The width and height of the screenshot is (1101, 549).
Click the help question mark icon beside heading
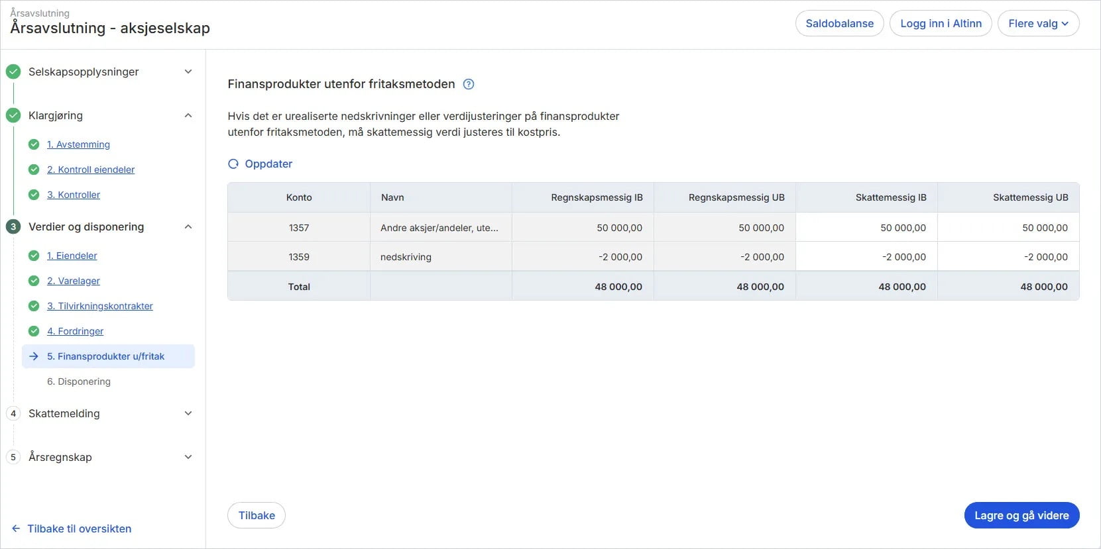pyautogui.click(x=469, y=84)
